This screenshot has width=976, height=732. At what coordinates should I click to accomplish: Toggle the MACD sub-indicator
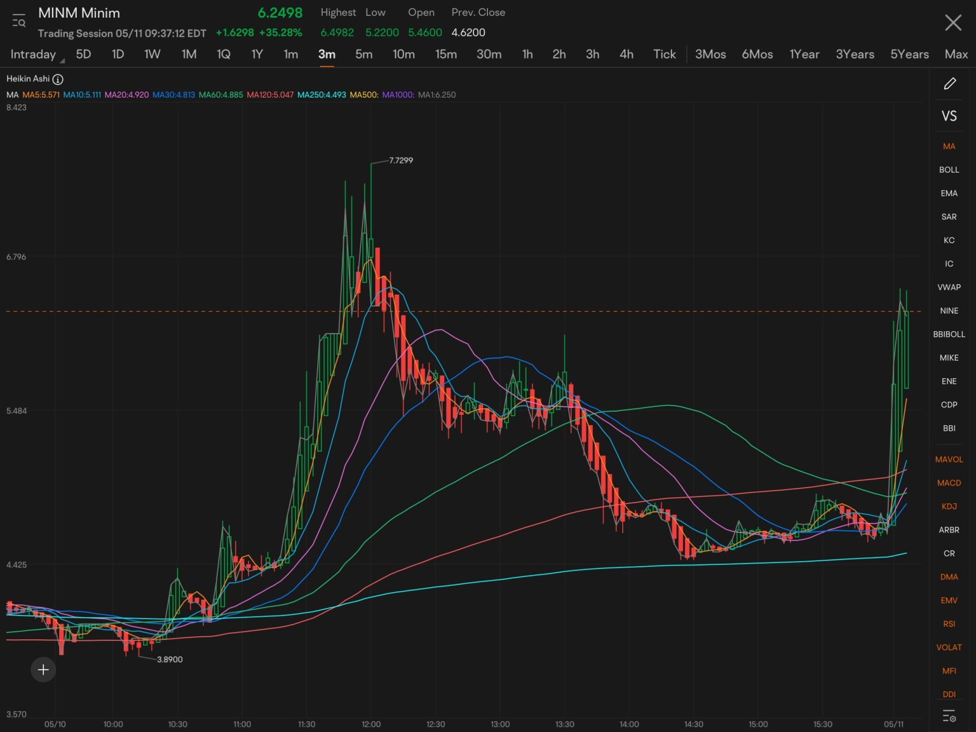point(949,483)
